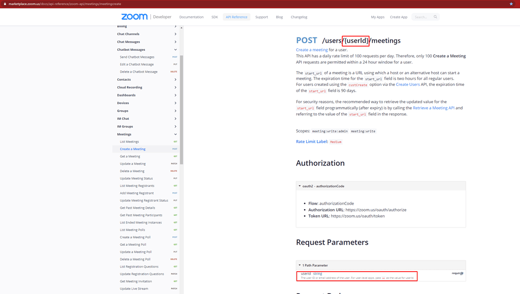This screenshot has width=520, height=294.
Task: Switch to the Documentation tab
Action: point(191,17)
